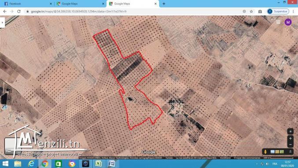Open the dark camera-lens taskbar app

point(85,164)
